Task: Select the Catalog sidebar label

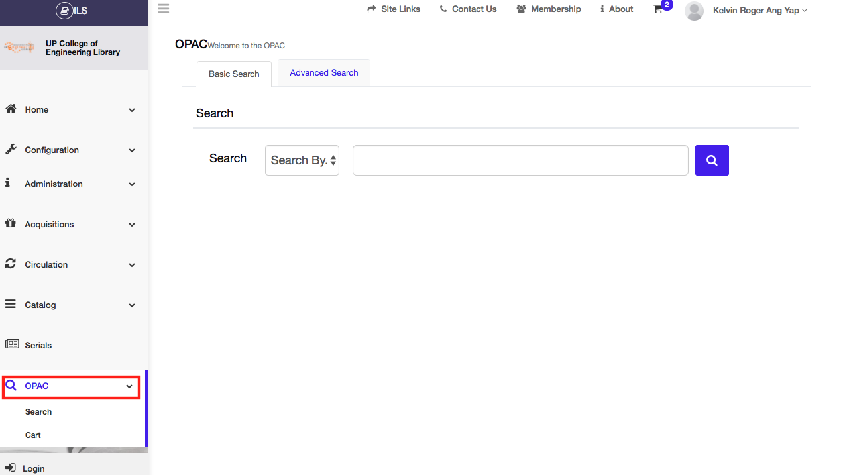Action: pos(40,305)
